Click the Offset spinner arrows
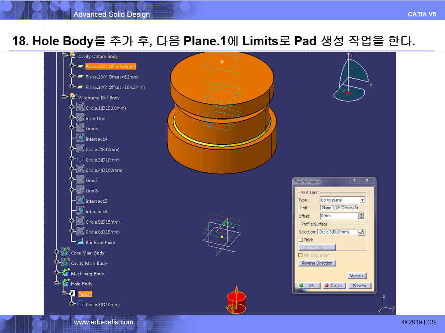This screenshot has height=333, width=445. click(361, 216)
